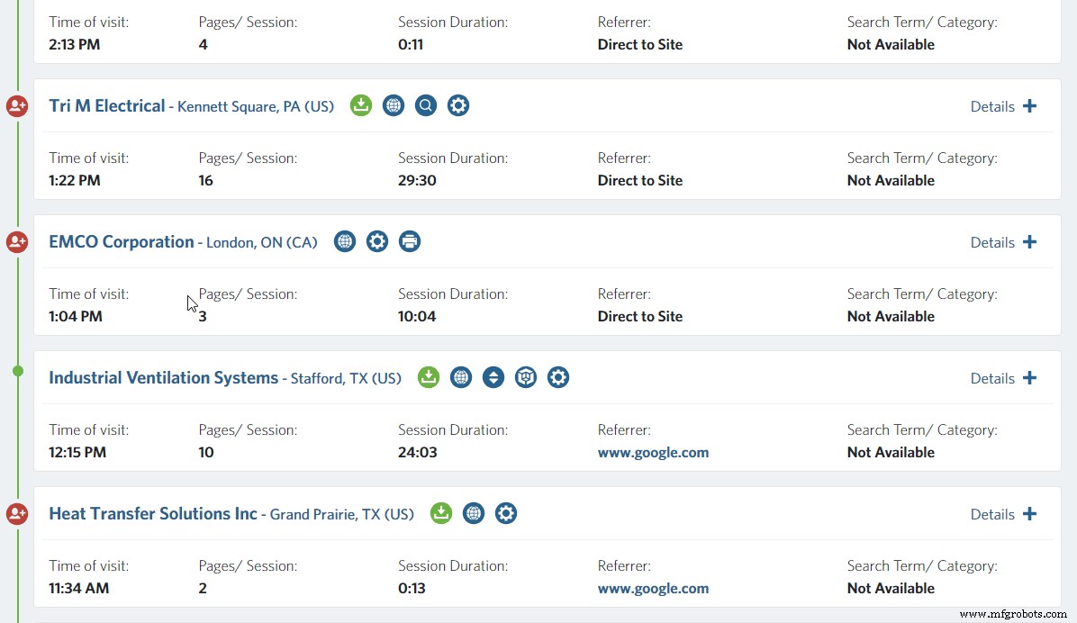1077x623 pixels.
Task: Open the EMCO Corporation company name link
Action: (x=122, y=242)
